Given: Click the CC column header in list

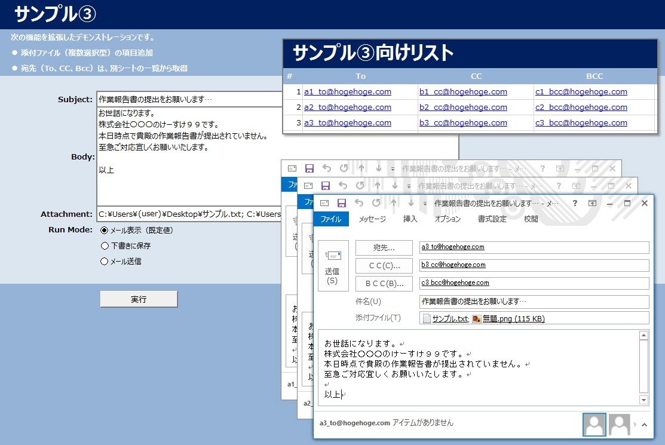Looking at the screenshot, I should 476,76.
